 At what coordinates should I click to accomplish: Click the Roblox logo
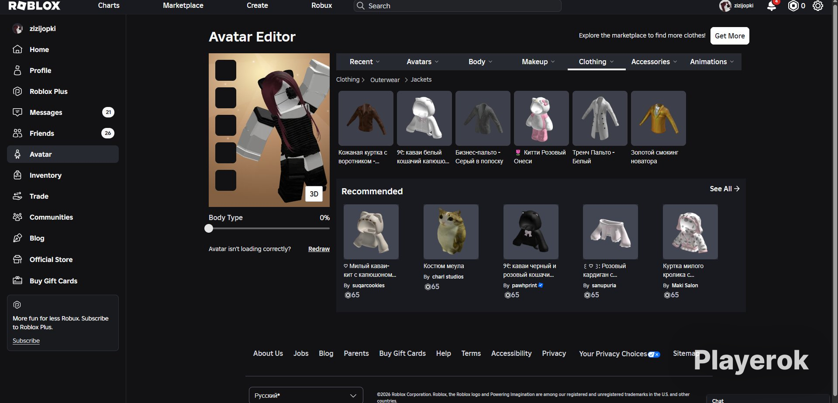(x=34, y=6)
